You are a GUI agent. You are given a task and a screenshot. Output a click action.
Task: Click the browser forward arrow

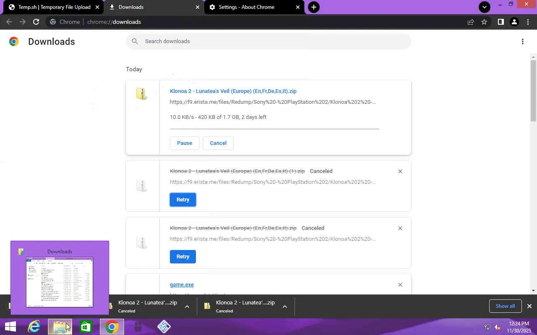coord(23,22)
